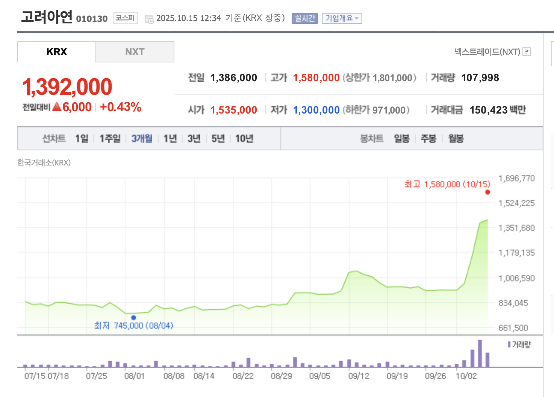
Task: Click the purple 거래량 legend marker
Action: 509,344
